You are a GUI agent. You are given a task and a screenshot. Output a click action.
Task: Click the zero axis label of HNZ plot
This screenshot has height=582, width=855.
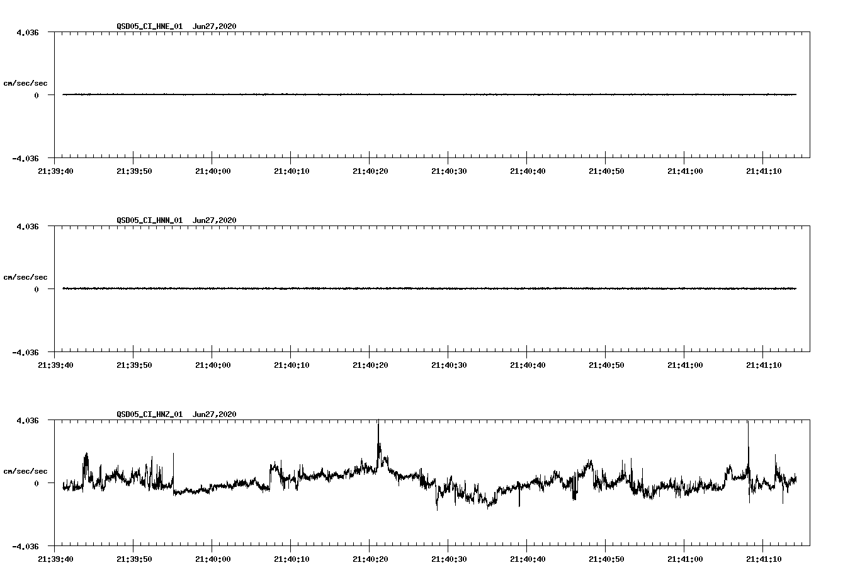37,483
